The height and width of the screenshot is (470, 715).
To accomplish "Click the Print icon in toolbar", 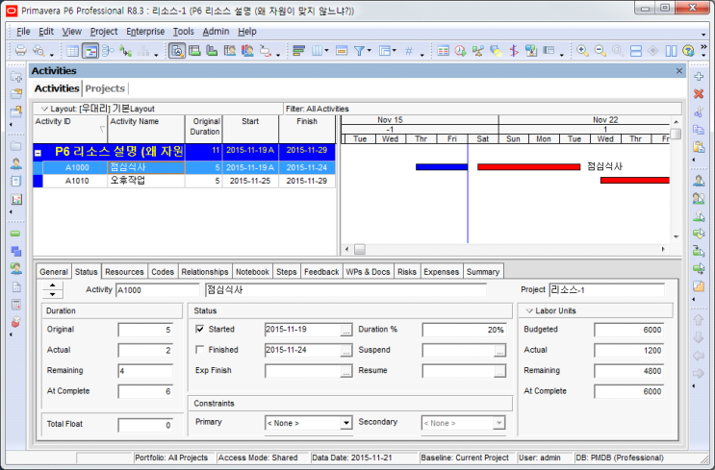I will 20,51.
